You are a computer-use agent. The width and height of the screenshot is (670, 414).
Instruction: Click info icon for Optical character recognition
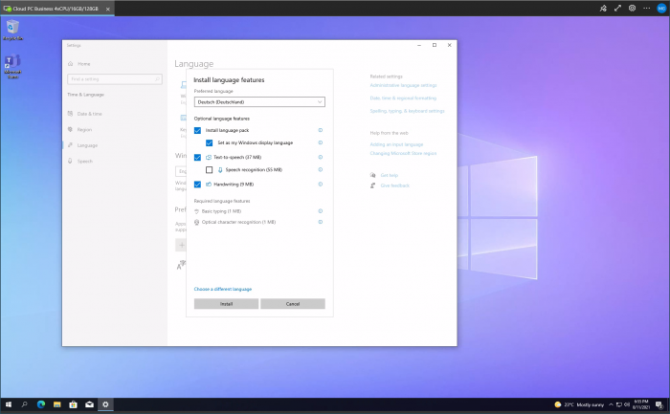[x=320, y=222]
